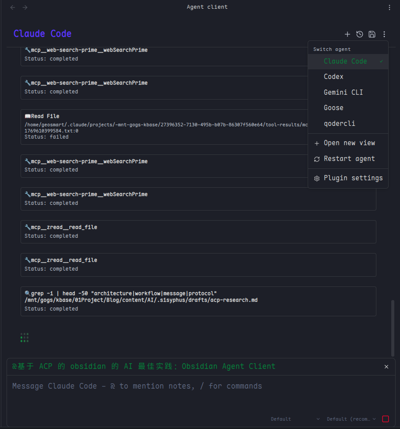
Task: Click the Plugin settings gear icon
Action: click(x=317, y=179)
